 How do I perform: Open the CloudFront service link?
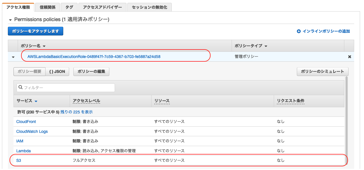tap(26, 122)
